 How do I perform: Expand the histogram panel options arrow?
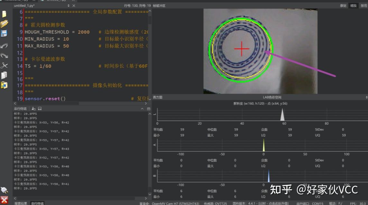[x=366, y=97]
